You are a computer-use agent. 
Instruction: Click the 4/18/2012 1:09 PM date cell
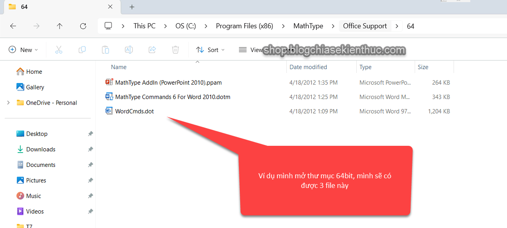tap(313, 111)
